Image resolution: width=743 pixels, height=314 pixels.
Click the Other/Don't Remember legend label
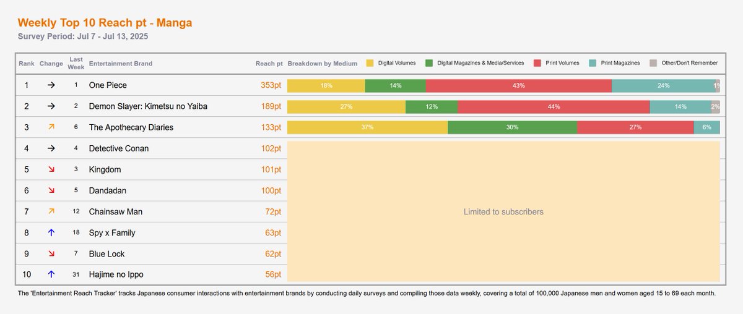(690, 63)
